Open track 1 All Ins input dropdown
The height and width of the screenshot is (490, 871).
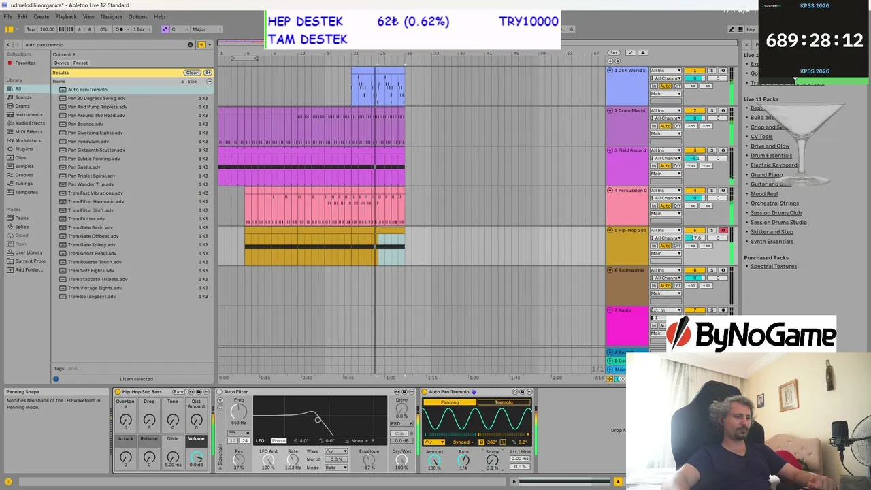click(665, 71)
